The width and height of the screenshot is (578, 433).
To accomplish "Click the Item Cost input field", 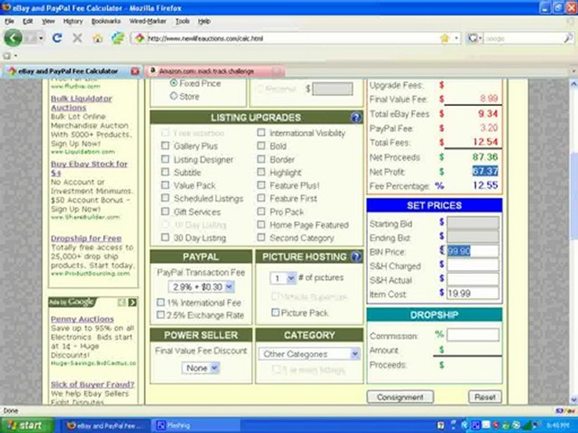I will point(473,293).
